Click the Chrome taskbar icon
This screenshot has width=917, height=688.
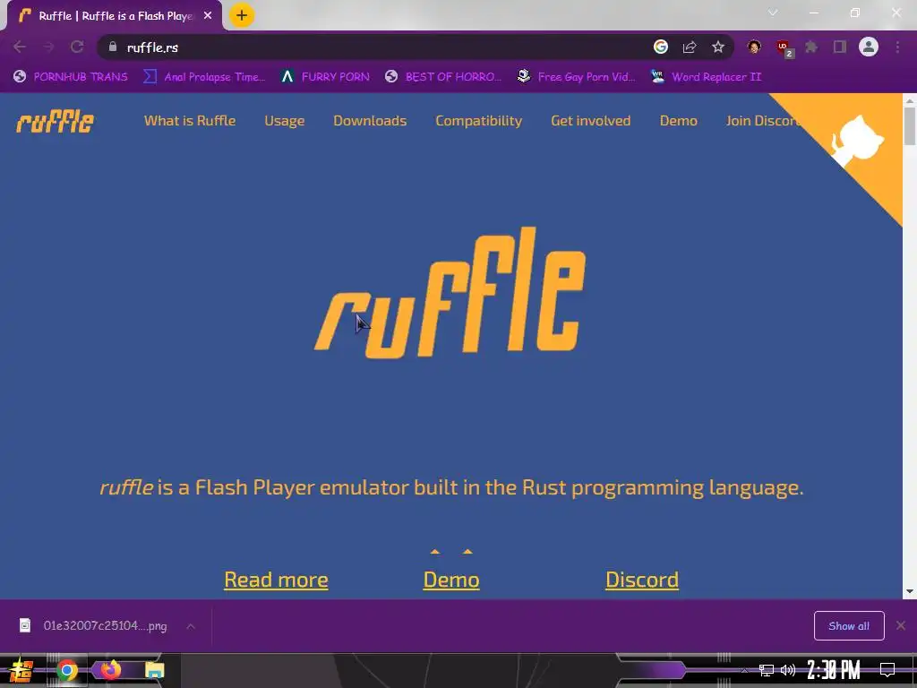click(67, 670)
